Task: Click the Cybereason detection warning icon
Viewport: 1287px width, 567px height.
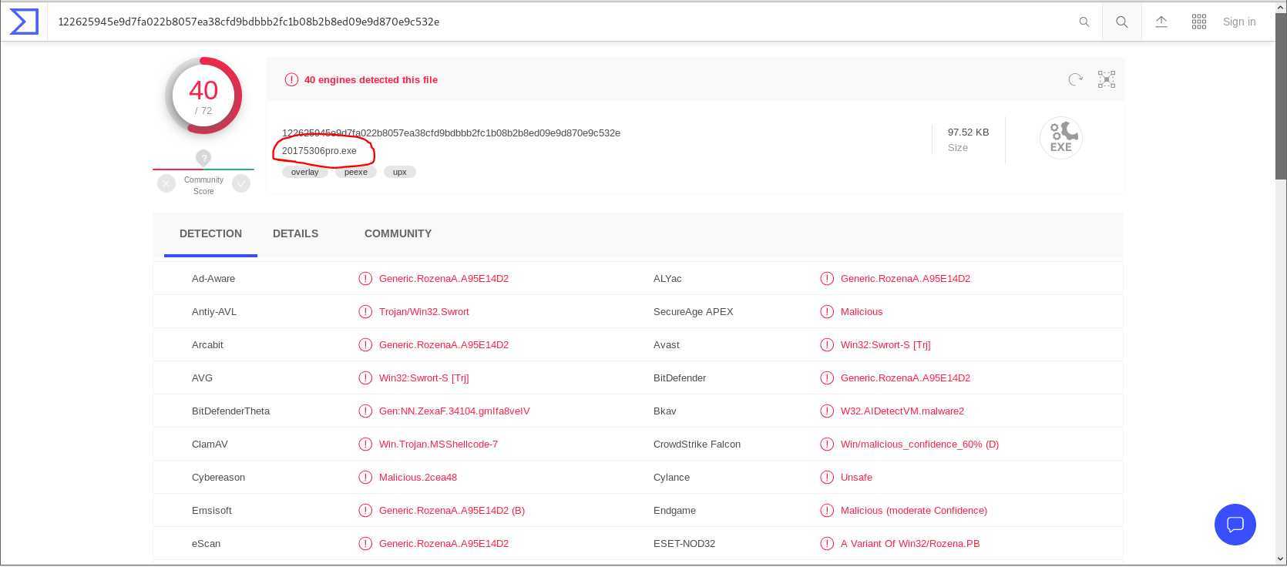Action: point(365,478)
